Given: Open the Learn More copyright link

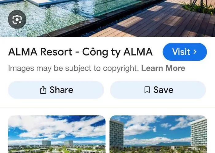Looking at the screenshot, I should (163, 68).
